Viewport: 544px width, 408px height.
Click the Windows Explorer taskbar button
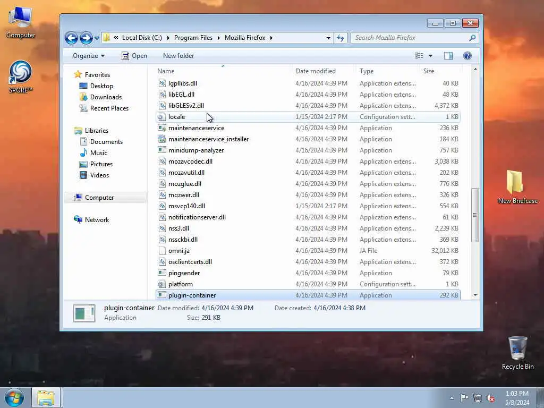[46, 397]
